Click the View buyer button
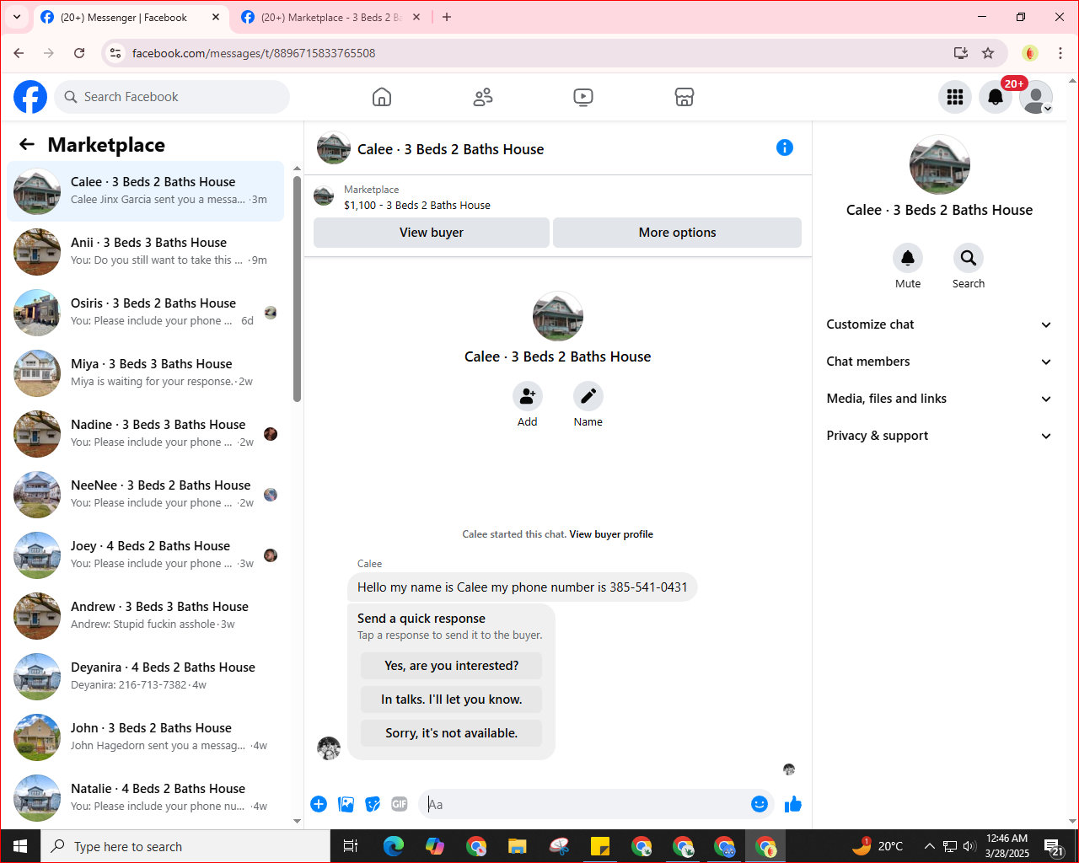Screen dimensions: 1079x863 tap(432, 233)
